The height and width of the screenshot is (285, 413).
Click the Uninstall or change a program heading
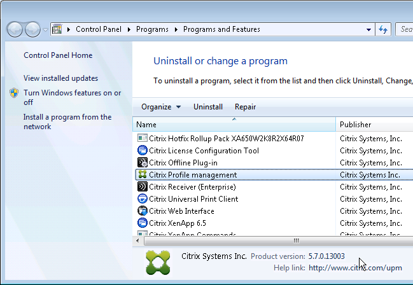click(x=220, y=61)
